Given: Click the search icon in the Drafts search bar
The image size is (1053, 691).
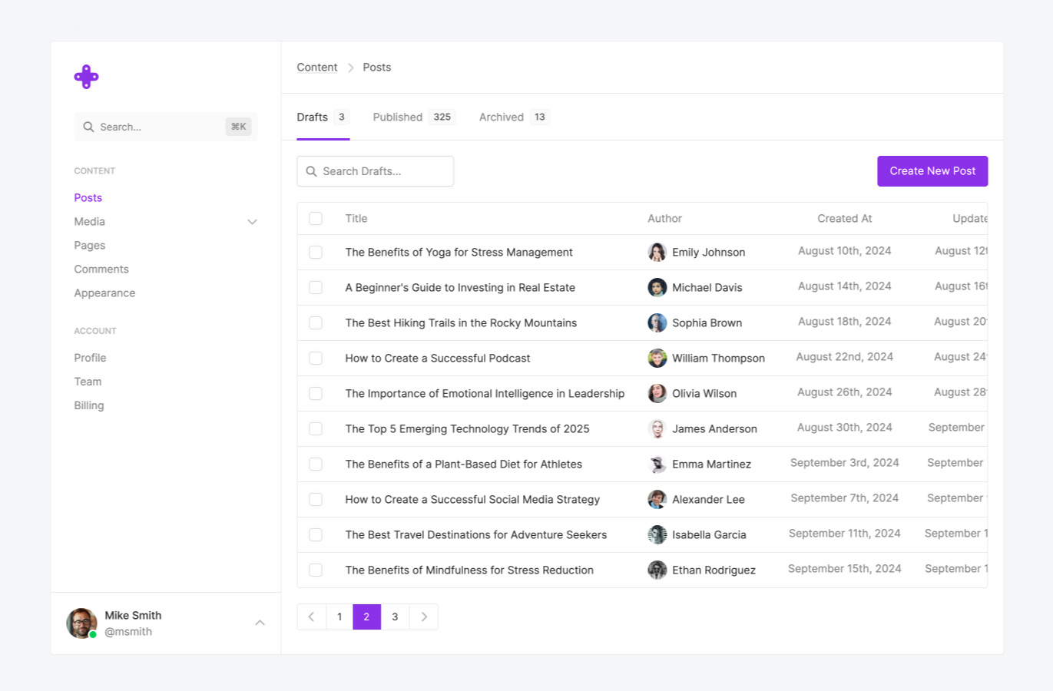Looking at the screenshot, I should click(x=310, y=170).
